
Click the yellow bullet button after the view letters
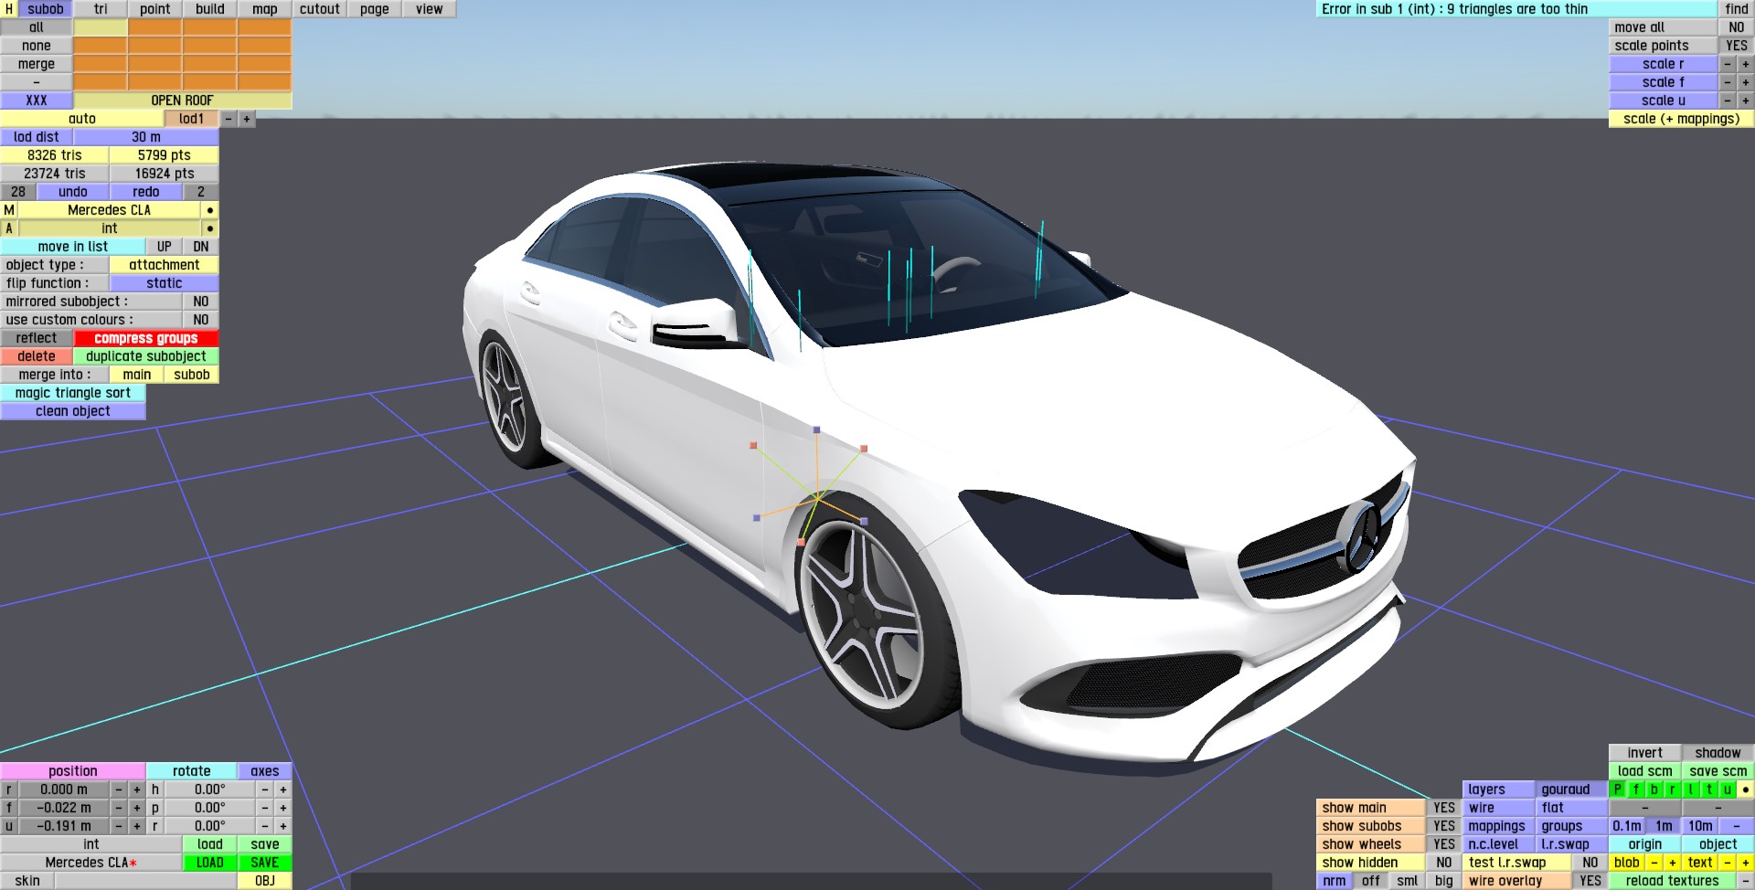tap(1746, 789)
